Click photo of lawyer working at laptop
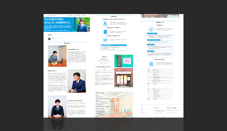Image resolution: width=227 pixels, height=131 pixels. click(x=57, y=56)
